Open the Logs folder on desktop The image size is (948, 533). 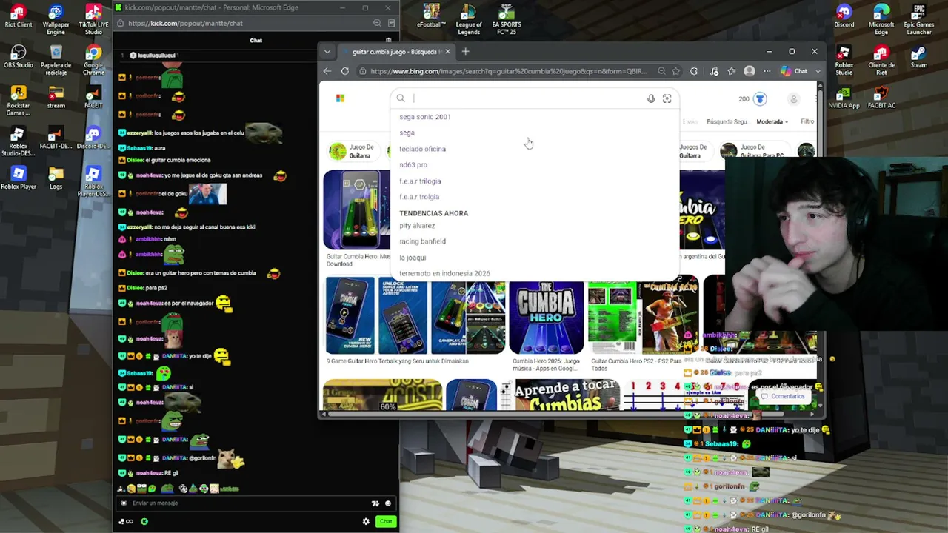(56, 178)
